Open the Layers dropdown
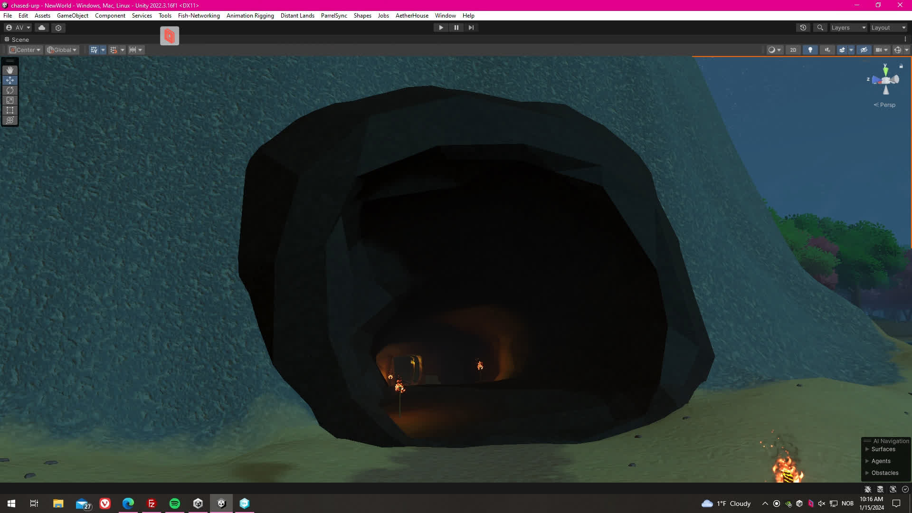This screenshot has height=513, width=912. [x=848, y=28]
